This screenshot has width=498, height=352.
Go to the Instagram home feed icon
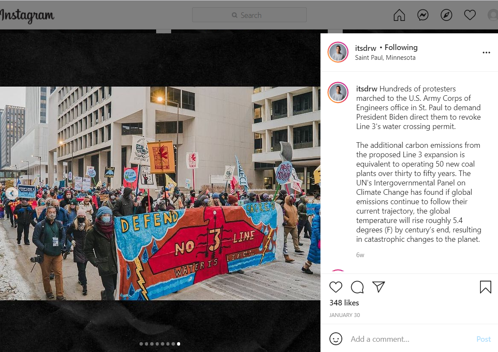click(399, 15)
